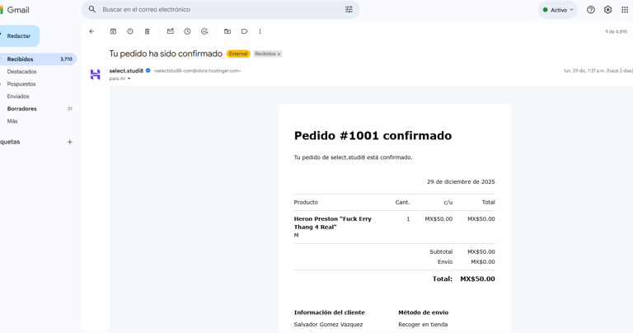Open Gmail settings gear
633x333 pixels.
click(x=607, y=10)
